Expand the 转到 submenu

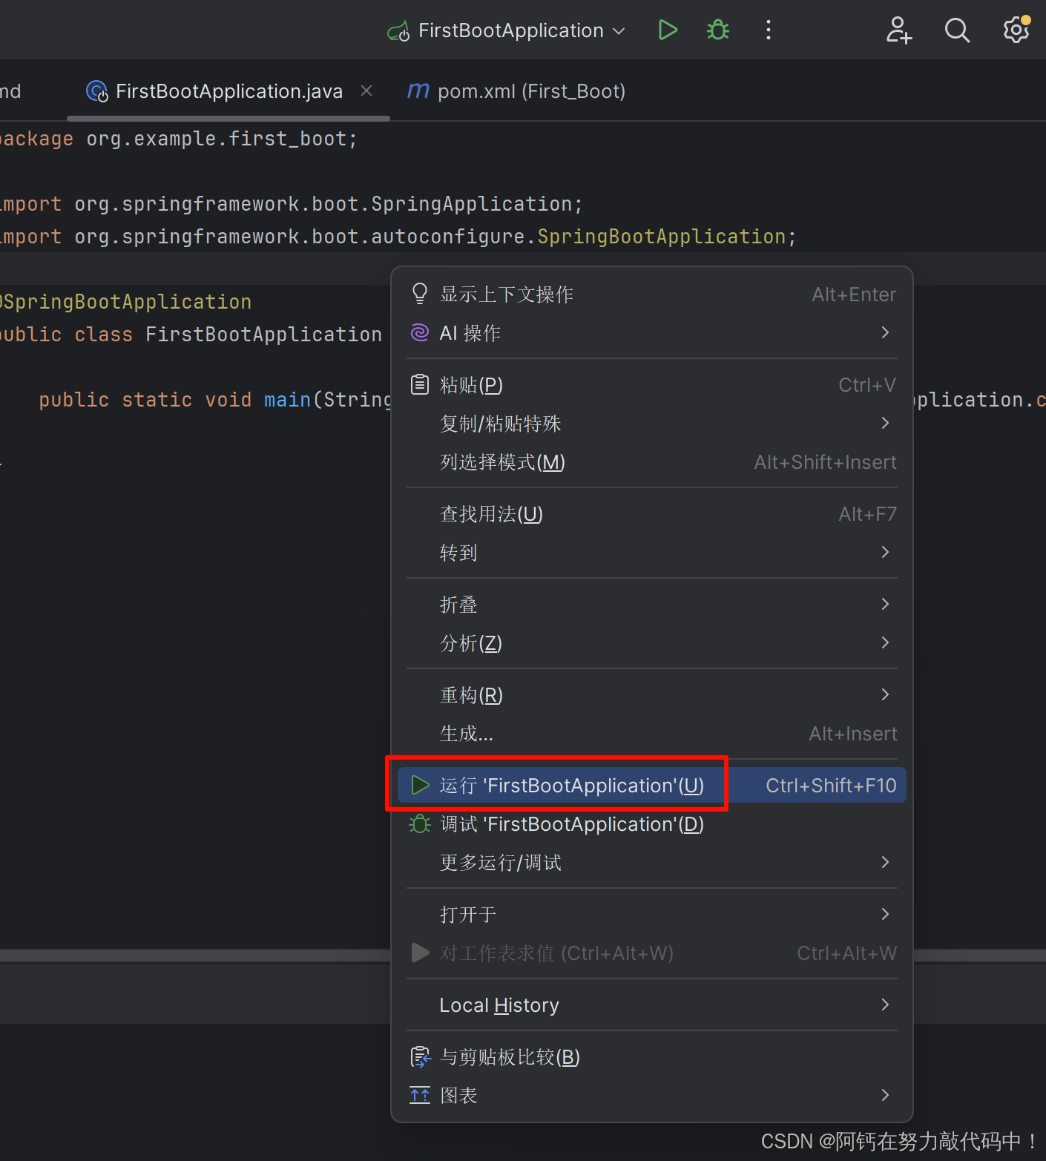[458, 552]
